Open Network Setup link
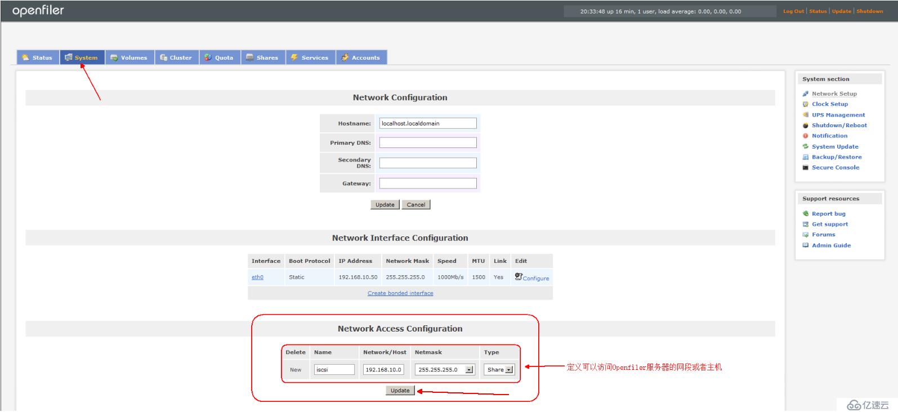 click(834, 94)
